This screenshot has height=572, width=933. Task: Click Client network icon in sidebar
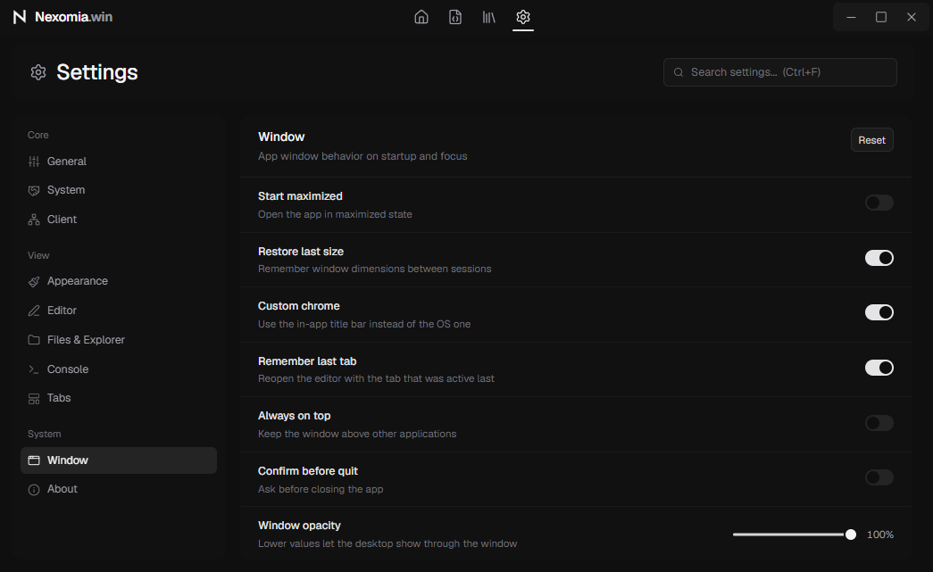[x=34, y=220]
